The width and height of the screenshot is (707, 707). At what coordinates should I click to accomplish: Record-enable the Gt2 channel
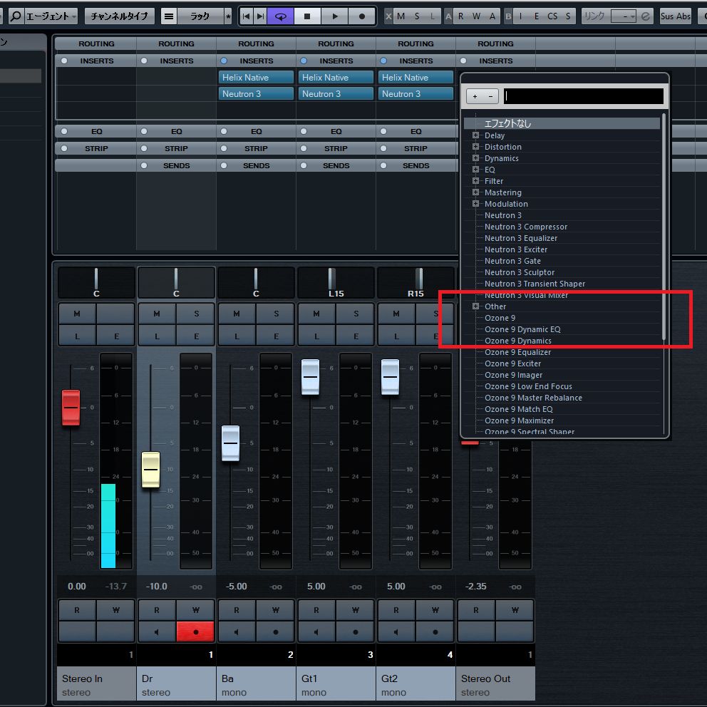pyautogui.click(x=435, y=631)
